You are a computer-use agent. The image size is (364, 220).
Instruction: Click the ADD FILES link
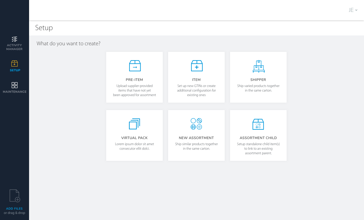[14, 209]
